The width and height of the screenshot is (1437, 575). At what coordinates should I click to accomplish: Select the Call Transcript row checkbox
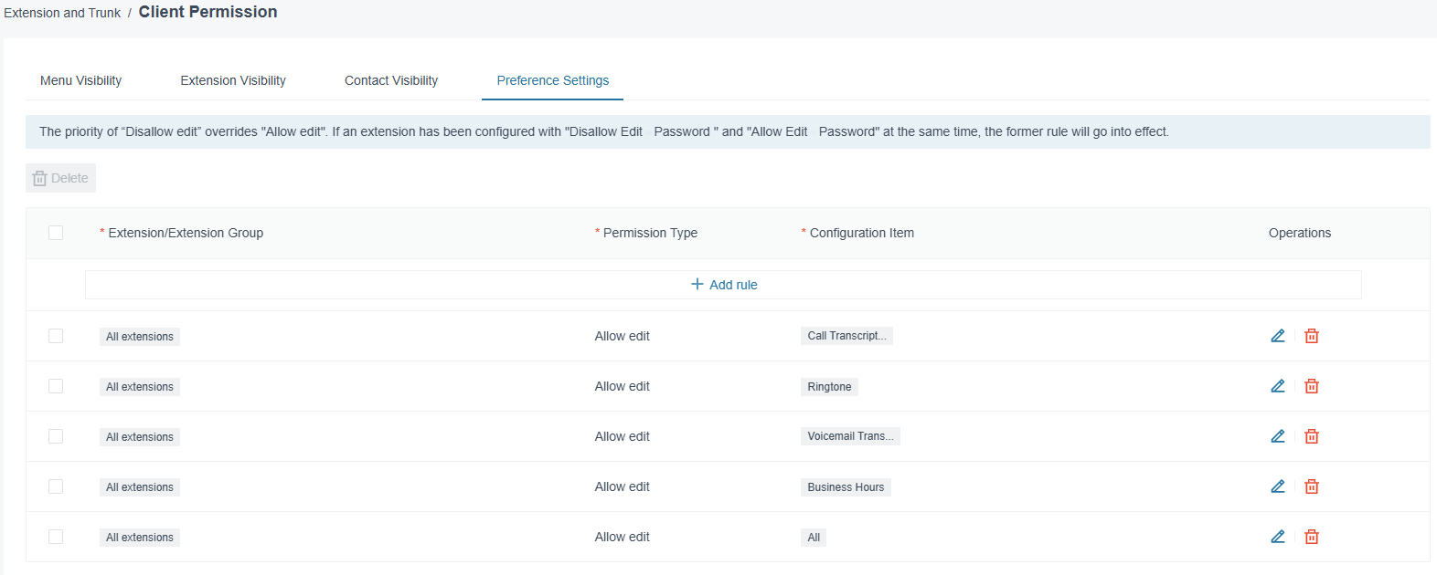coord(56,336)
